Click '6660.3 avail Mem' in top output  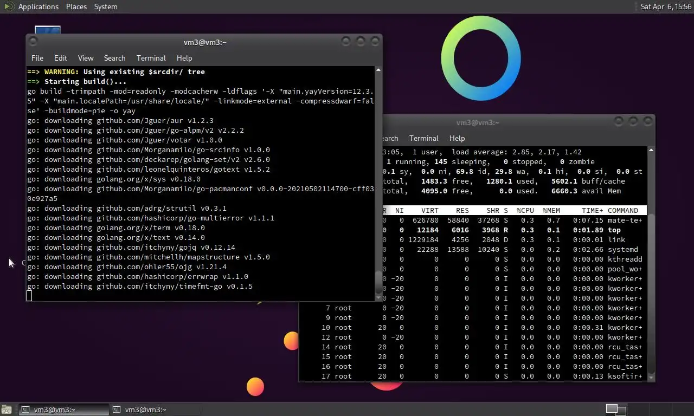586,191
